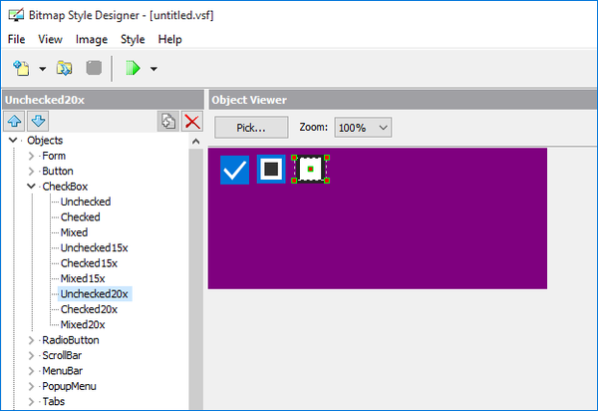
Task: Collapse the CheckBox tree node
Action: [31, 187]
